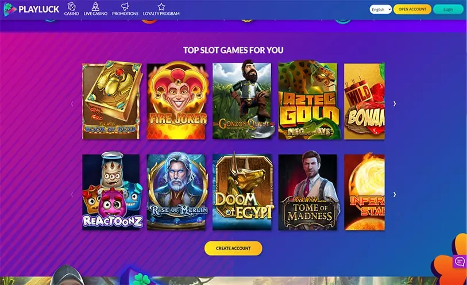Viewport: 467px width, 285px height.
Task: Open the Rise of Merlin slot
Action: (x=176, y=192)
